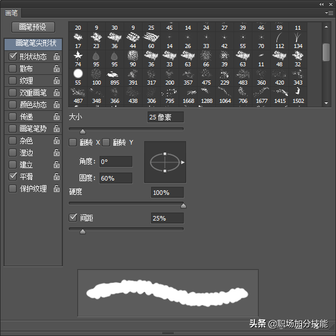Click the brush list scroll-down arrow

[326, 103]
